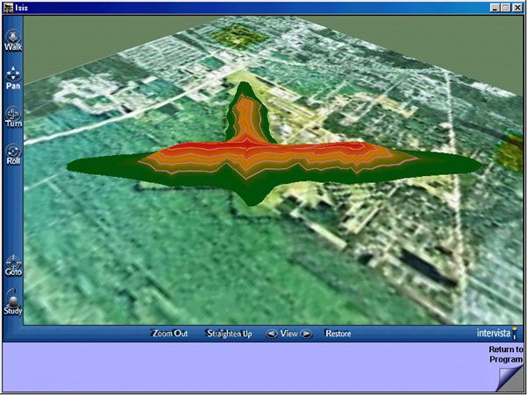
Task: Activate the Pan navigation tool
Action: click(13, 78)
